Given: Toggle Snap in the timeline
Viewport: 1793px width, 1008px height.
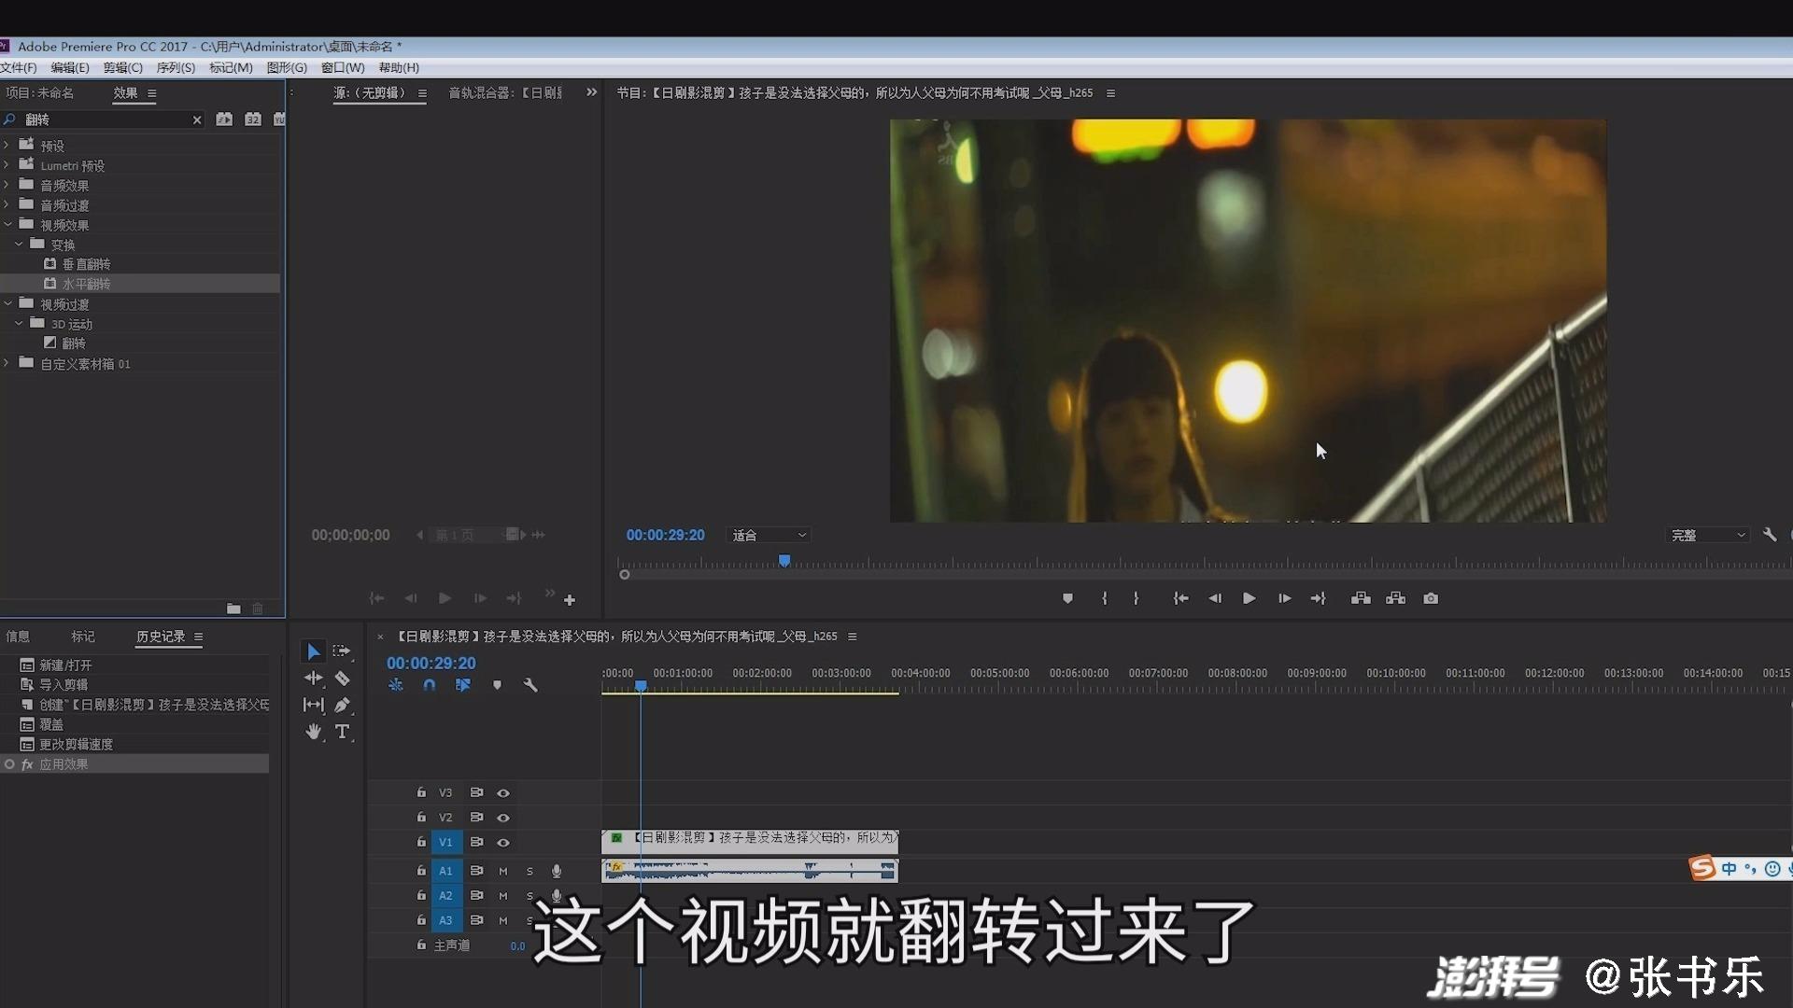Looking at the screenshot, I should pos(429,685).
